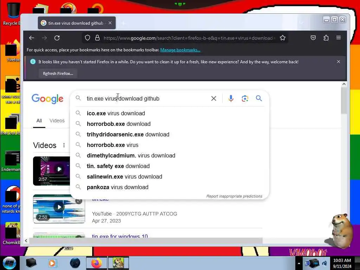The image size is (360, 270).
Task: Open Firefox from the taskbar
Action: click(97, 263)
